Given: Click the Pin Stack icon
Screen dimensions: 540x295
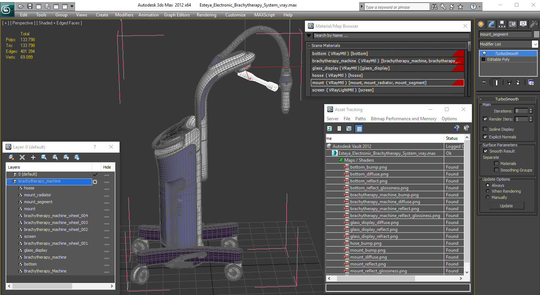Looking at the screenshot, I should pyautogui.click(x=484, y=82).
